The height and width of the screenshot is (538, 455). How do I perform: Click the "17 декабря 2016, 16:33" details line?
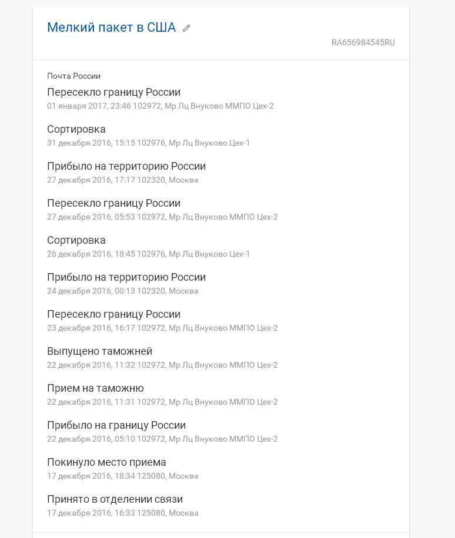click(x=122, y=513)
